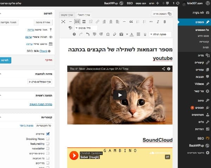Share the SoundCloud track with share icon

pyautogui.click(x=167, y=157)
